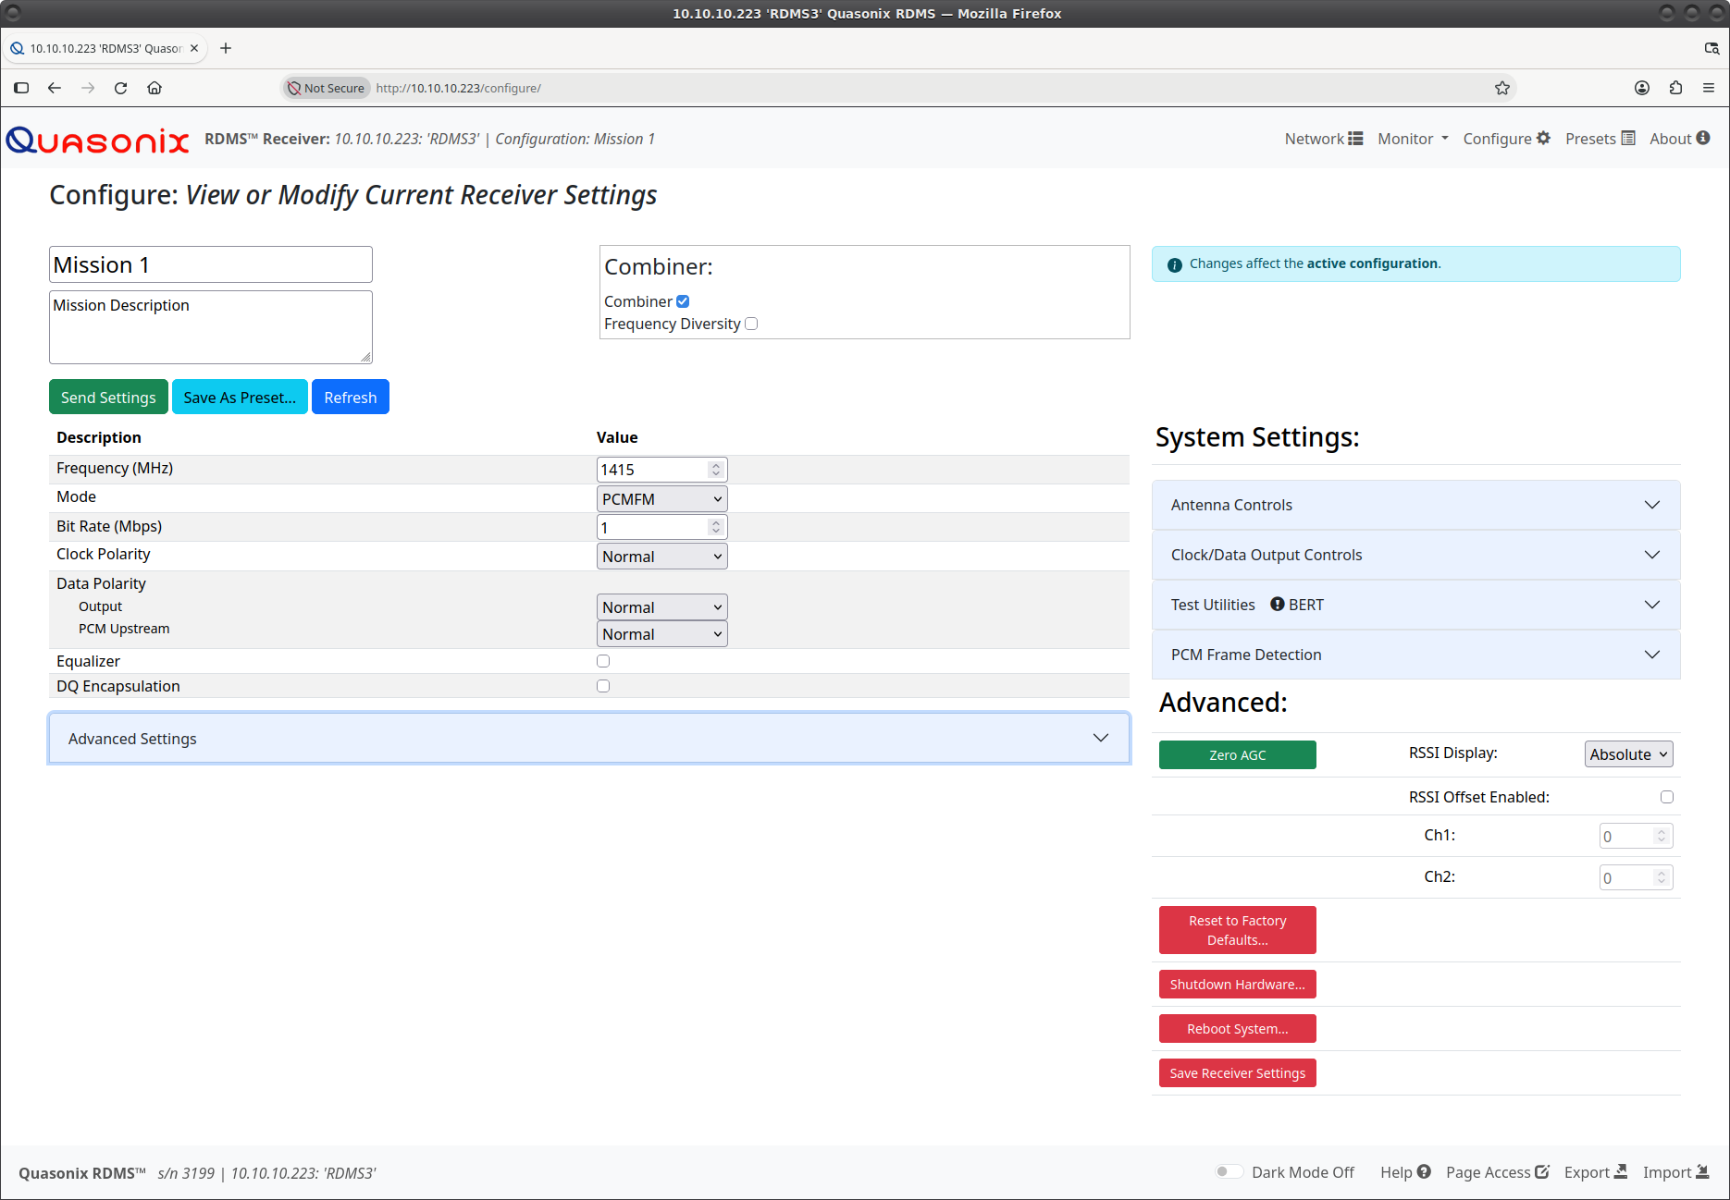
Task: Expand the Antenna Controls section
Action: point(1415,505)
